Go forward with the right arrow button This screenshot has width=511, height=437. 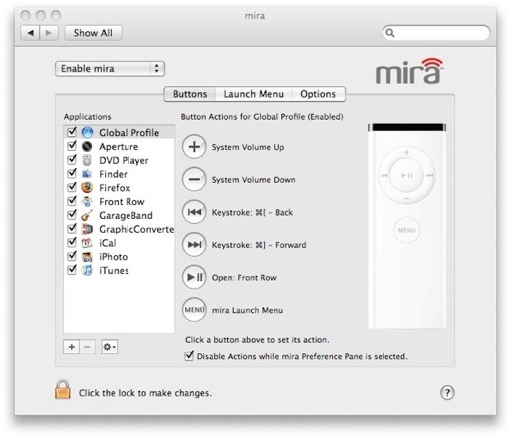click(x=49, y=33)
